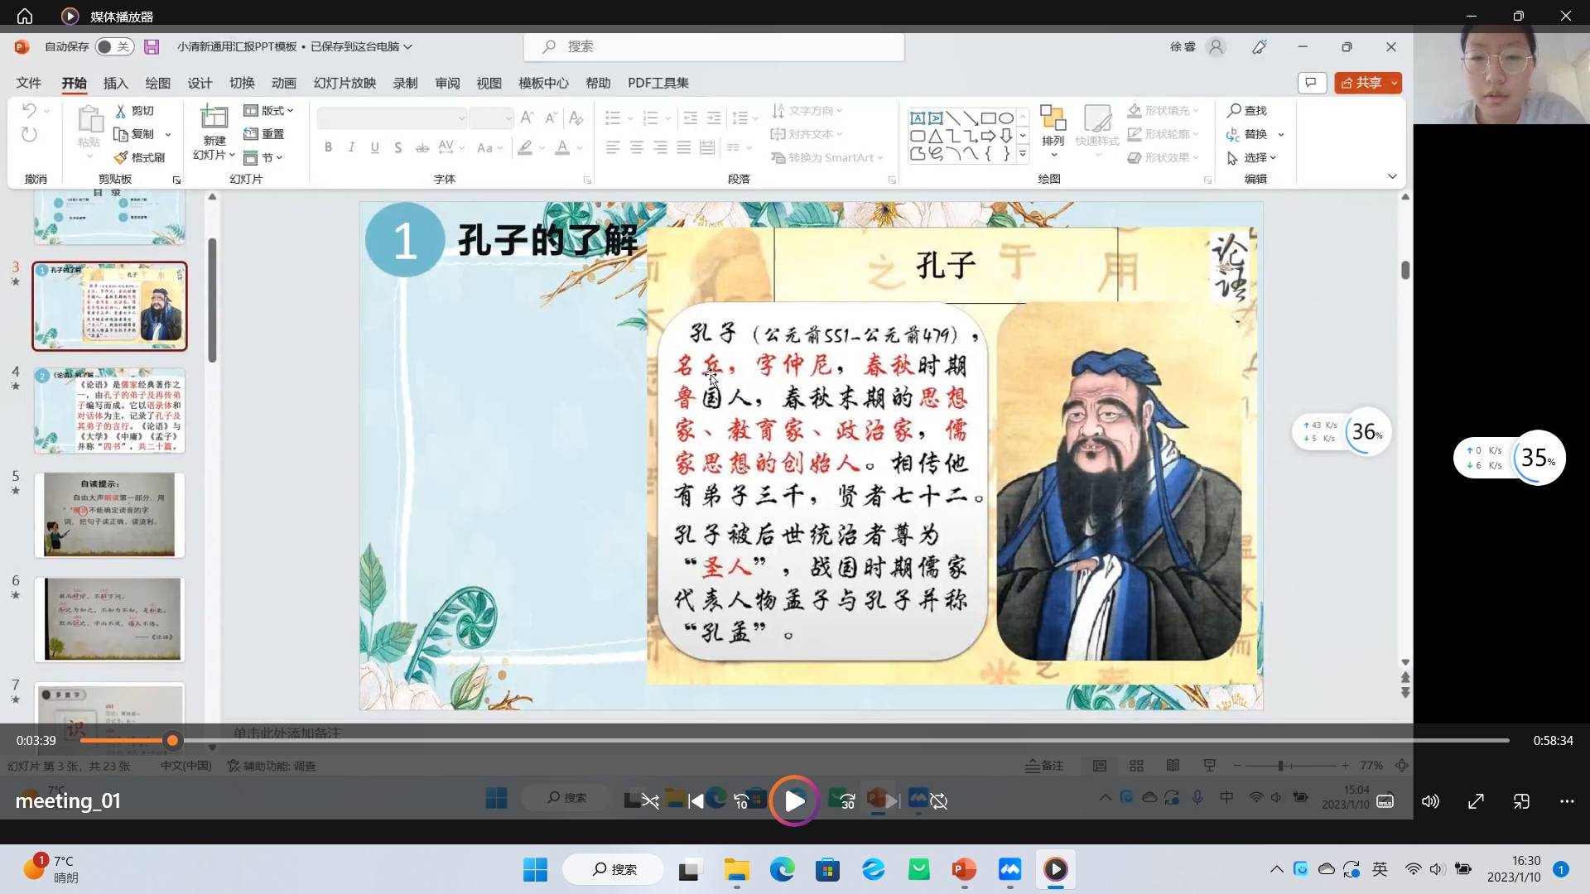Skip forward 30 seconds in the video
This screenshot has width=1590, height=894.
(x=847, y=800)
